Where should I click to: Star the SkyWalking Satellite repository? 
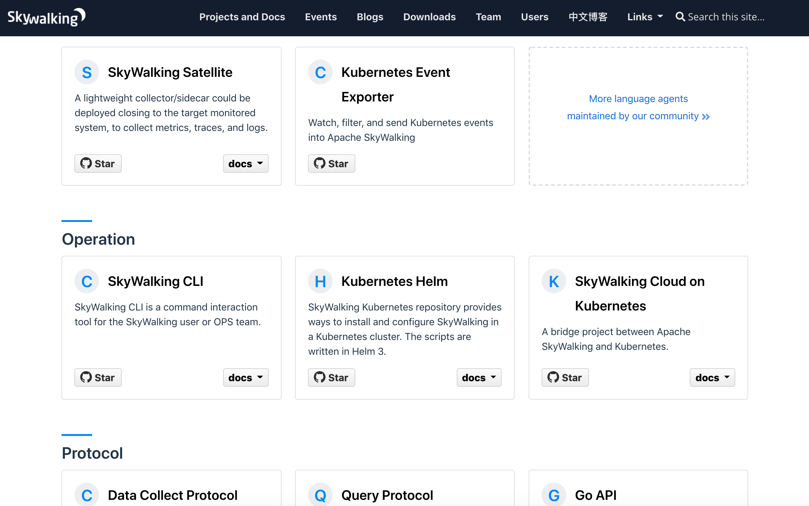coord(98,164)
